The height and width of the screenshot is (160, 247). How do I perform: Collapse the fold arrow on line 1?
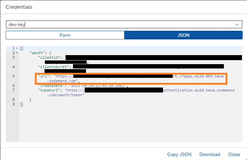[17, 48]
